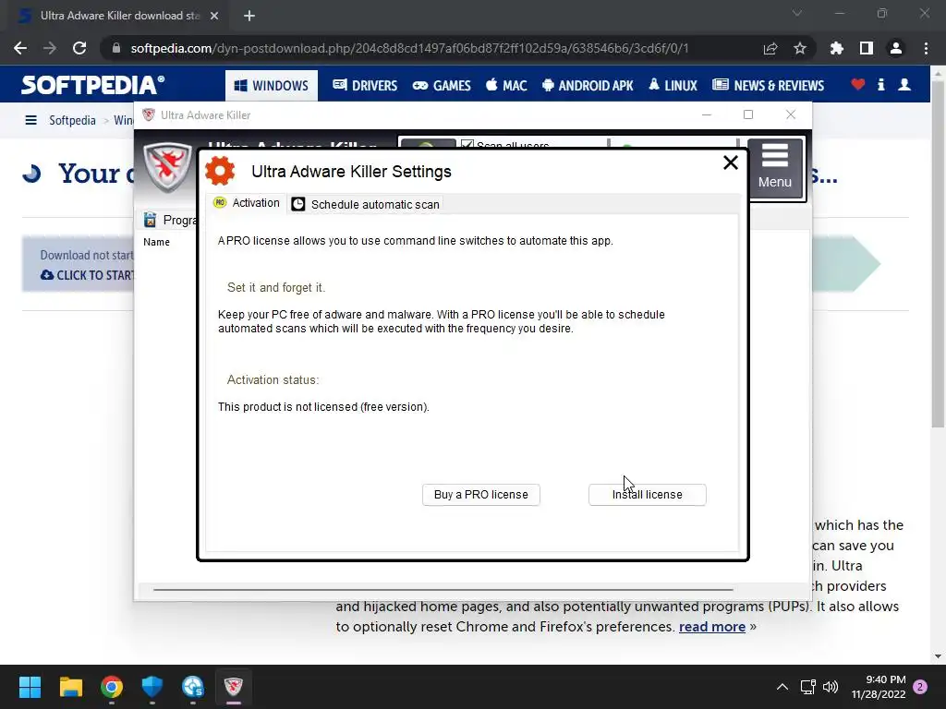
Task: Open Google Chrome from taskbar
Action: 112,687
